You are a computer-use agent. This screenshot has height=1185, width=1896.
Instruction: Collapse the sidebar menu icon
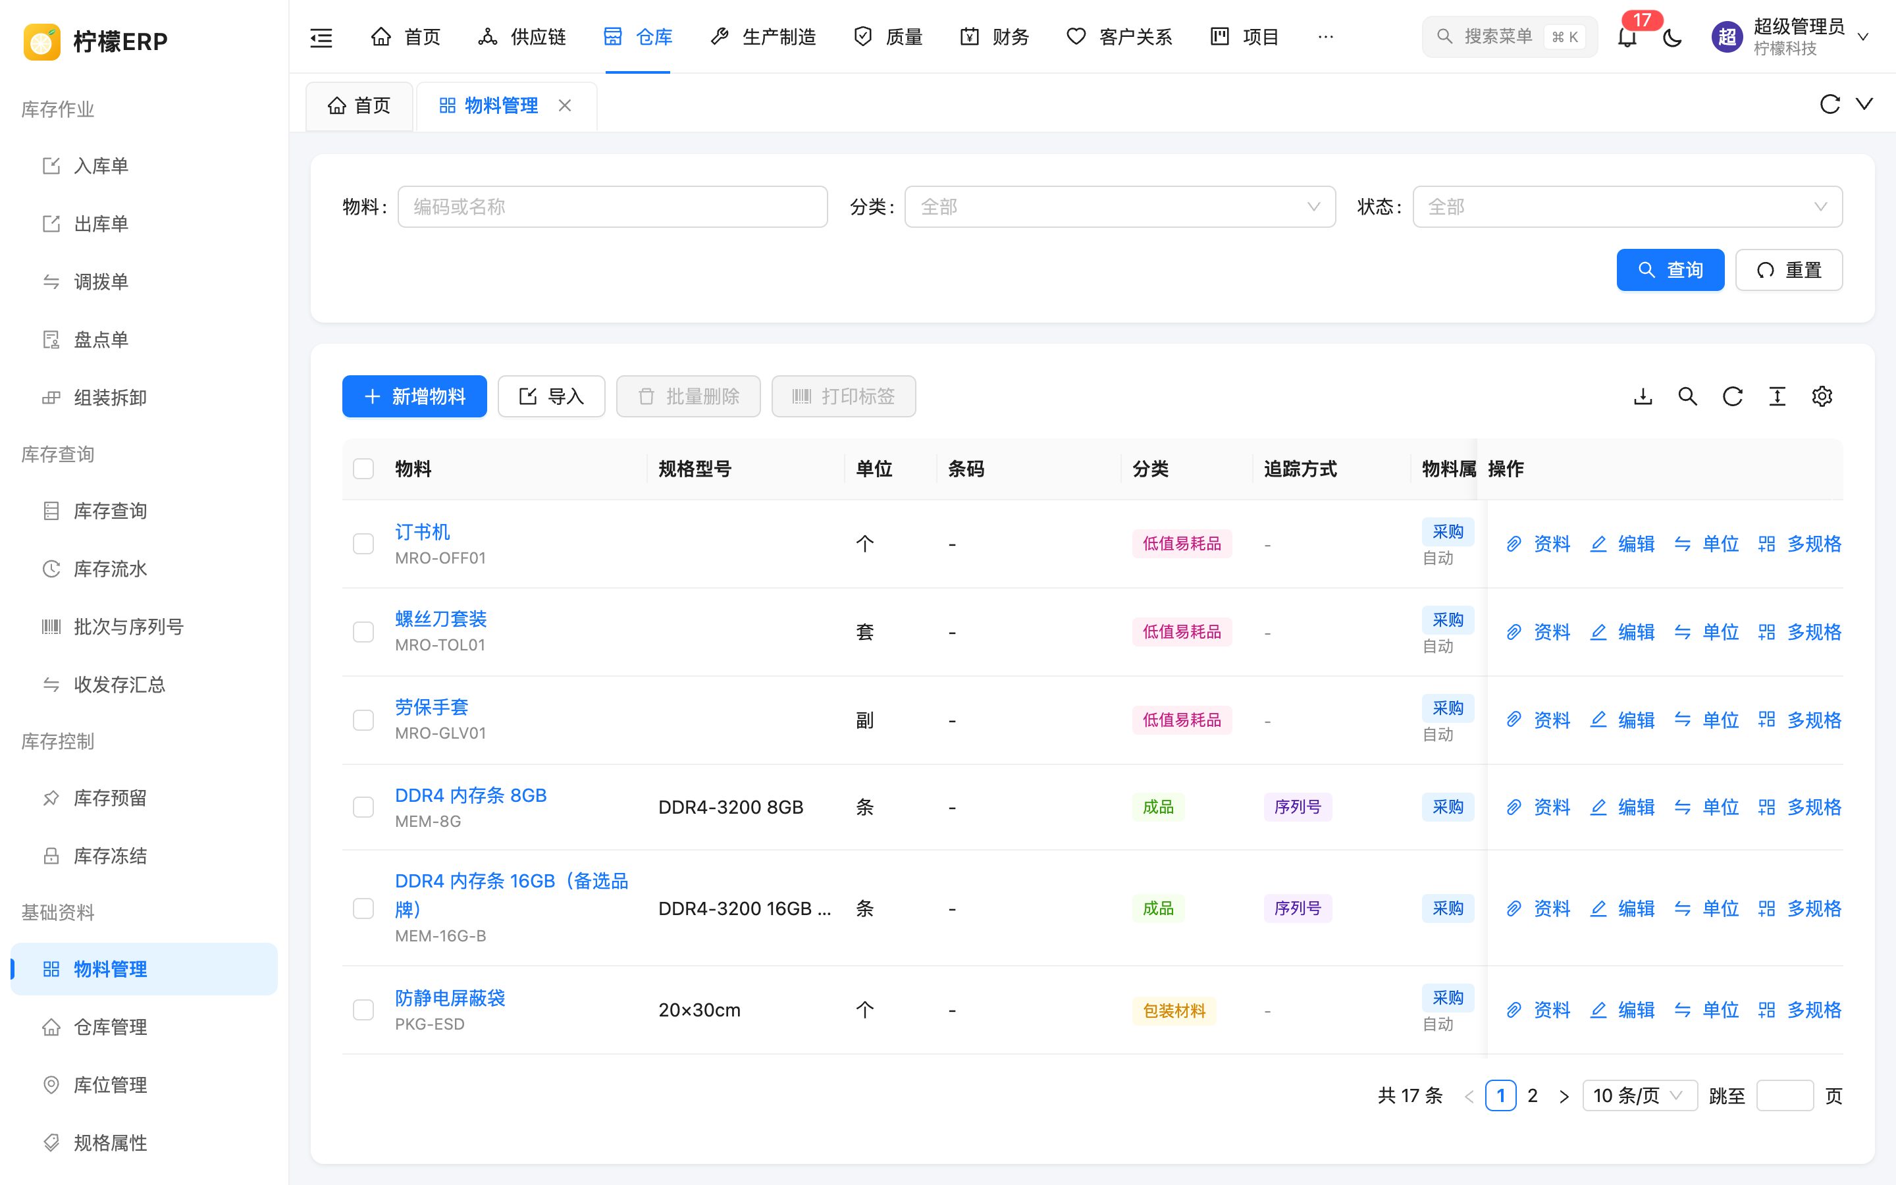coord(321,37)
